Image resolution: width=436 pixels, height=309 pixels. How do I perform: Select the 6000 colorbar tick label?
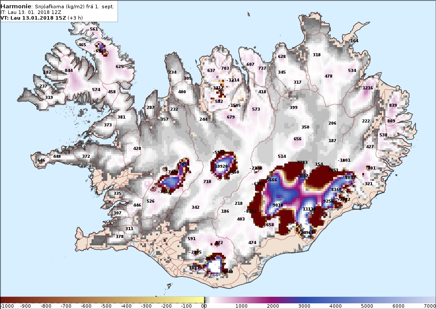point(398,306)
